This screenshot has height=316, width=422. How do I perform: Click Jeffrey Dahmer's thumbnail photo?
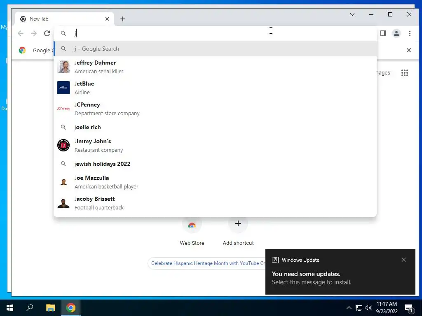click(x=63, y=67)
